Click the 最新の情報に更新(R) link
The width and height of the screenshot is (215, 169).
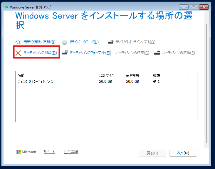tap(39, 42)
